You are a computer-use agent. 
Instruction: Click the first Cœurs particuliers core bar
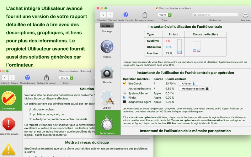click(194, 46)
